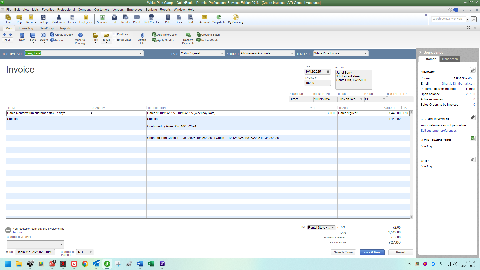Image resolution: width=480 pixels, height=270 pixels.
Task: Click the Search Company or Help field
Action: pos(448,19)
